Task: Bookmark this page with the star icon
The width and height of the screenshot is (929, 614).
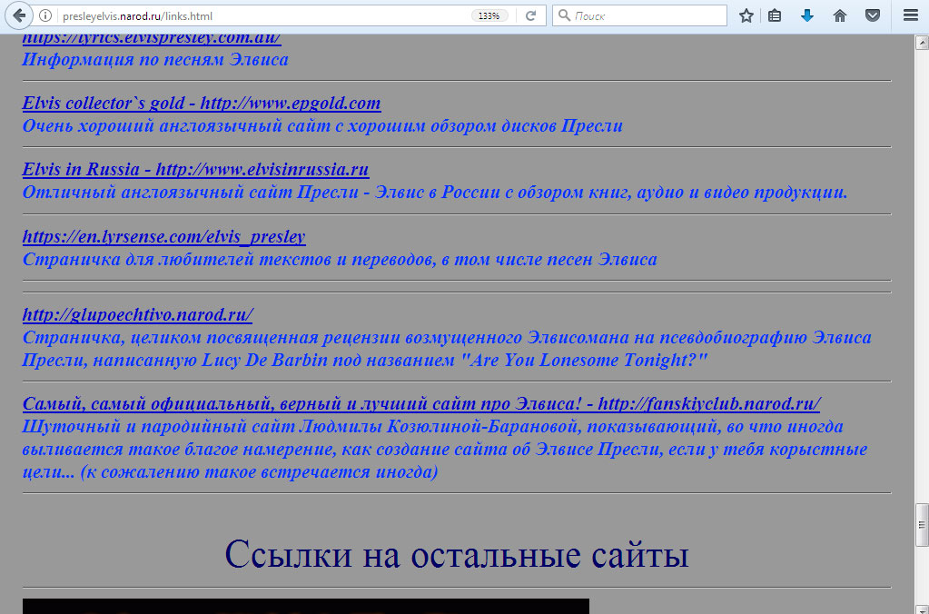Action: pyautogui.click(x=746, y=16)
